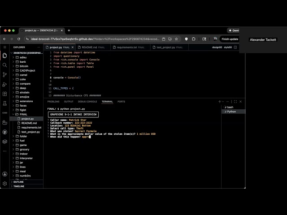Open the OUTPUT panel tab
Viewport: 287px width, 215px height.
click(69, 102)
